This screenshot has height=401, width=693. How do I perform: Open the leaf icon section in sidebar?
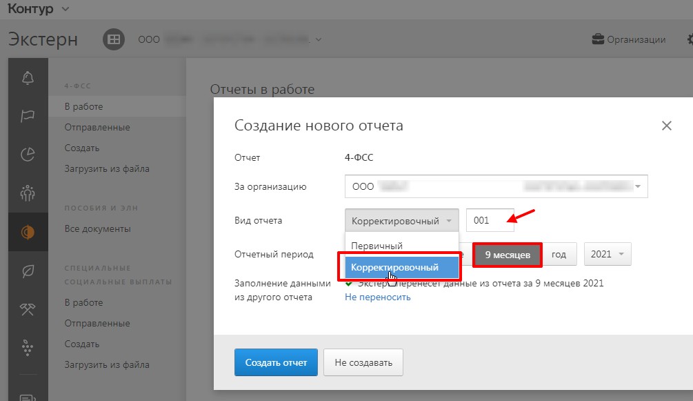(x=28, y=271)
